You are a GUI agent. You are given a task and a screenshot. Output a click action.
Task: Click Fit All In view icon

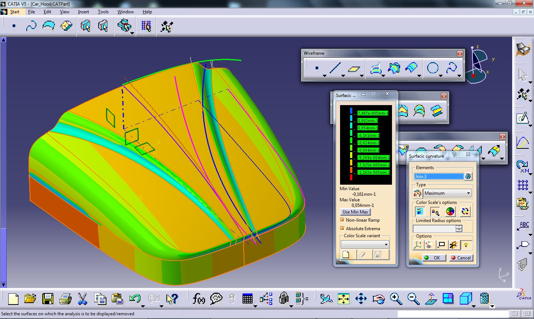click(x=343, y=298)
